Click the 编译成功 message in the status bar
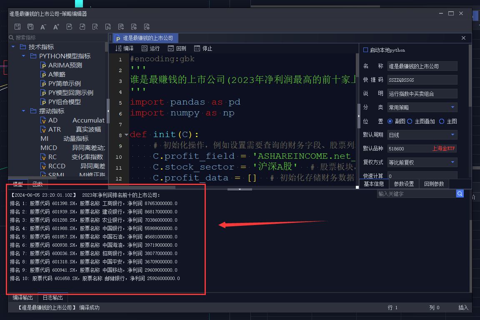Screen dimensions: 480x320 click(x=90, y=307)
